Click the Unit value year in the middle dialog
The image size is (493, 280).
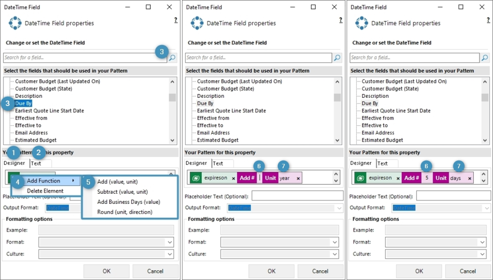[285, 178]
